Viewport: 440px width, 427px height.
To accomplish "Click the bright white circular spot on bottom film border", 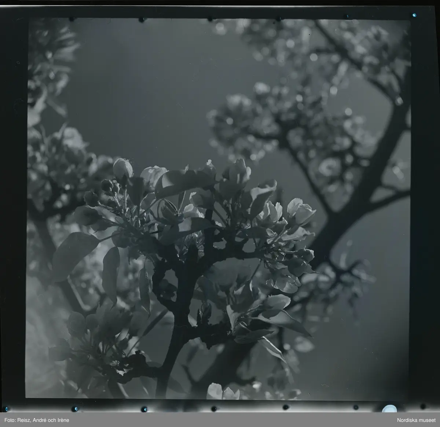I will coord(389,410).
